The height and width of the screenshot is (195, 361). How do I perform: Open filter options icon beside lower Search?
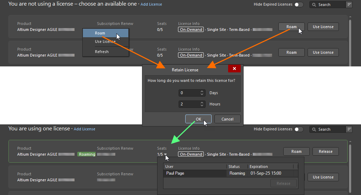coord(349,129)
